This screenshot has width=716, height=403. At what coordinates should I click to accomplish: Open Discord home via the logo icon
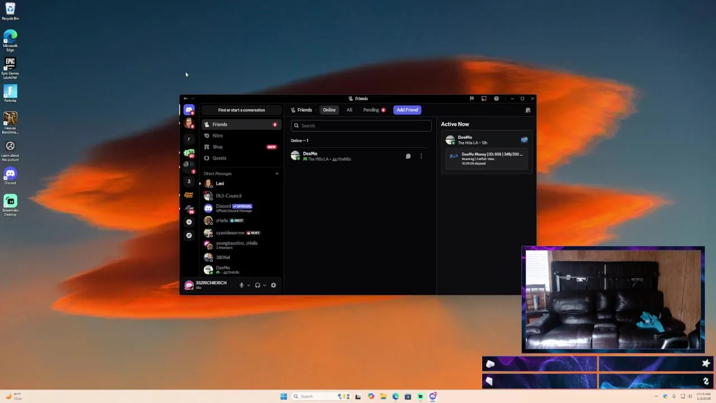pos(189,110)
